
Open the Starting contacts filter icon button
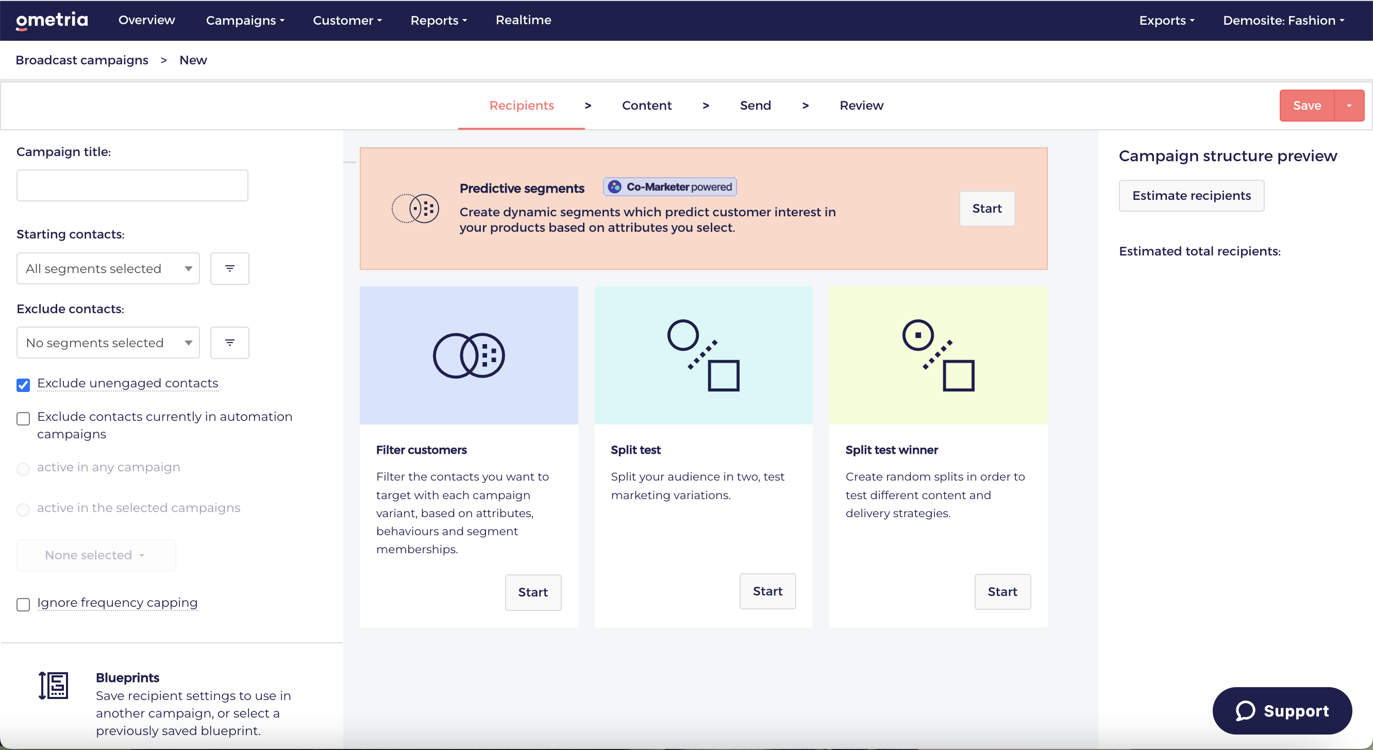[x=230, y=268]
